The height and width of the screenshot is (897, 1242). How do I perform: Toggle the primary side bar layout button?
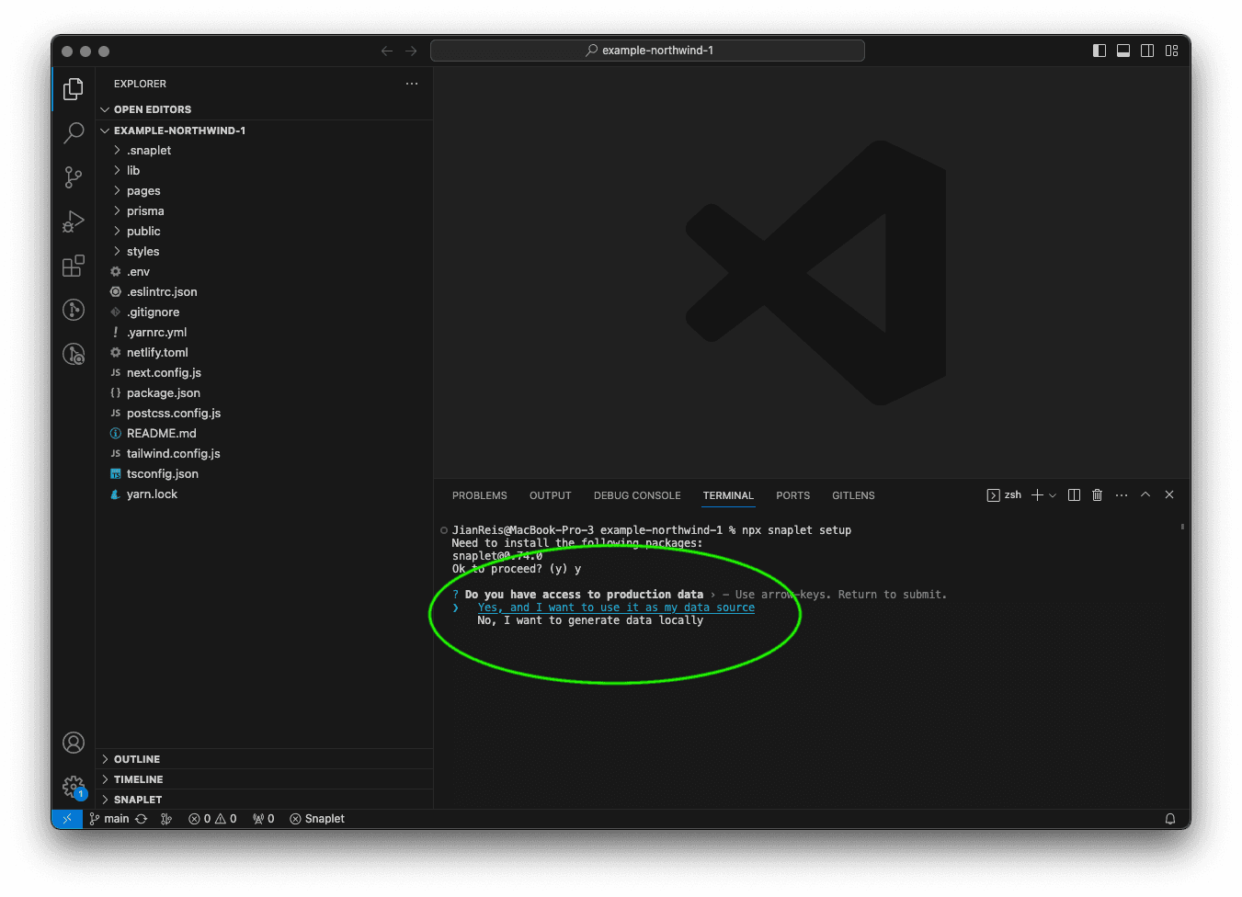[x=1100, y=51]
